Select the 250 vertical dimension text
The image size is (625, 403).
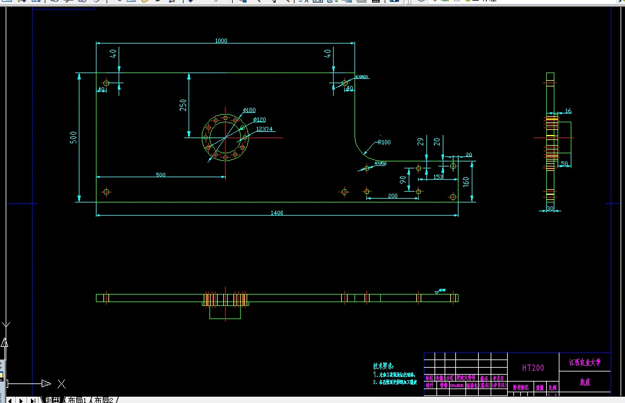pyautogui.click(x=183, y=105)
